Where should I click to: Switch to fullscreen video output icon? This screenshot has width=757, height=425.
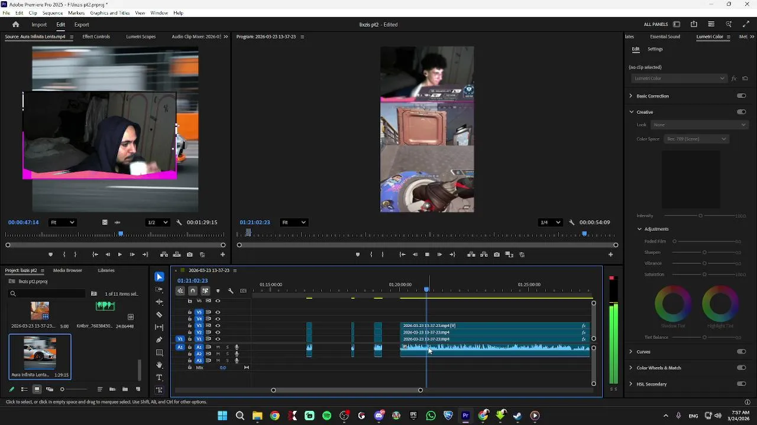pos(746,24)
